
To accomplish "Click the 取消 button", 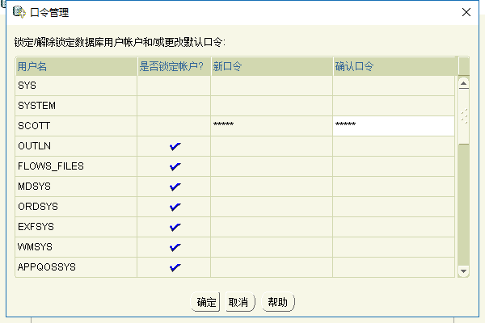I will [238, 303].
